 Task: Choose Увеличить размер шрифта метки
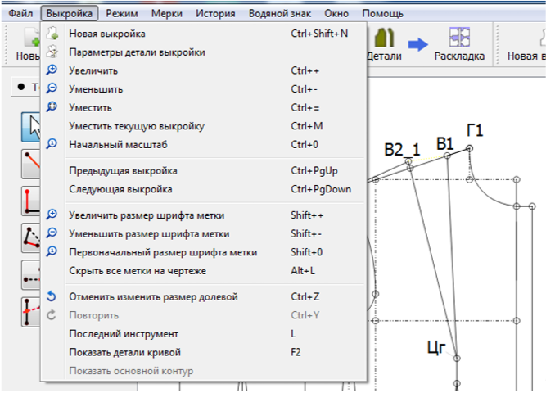204,215
